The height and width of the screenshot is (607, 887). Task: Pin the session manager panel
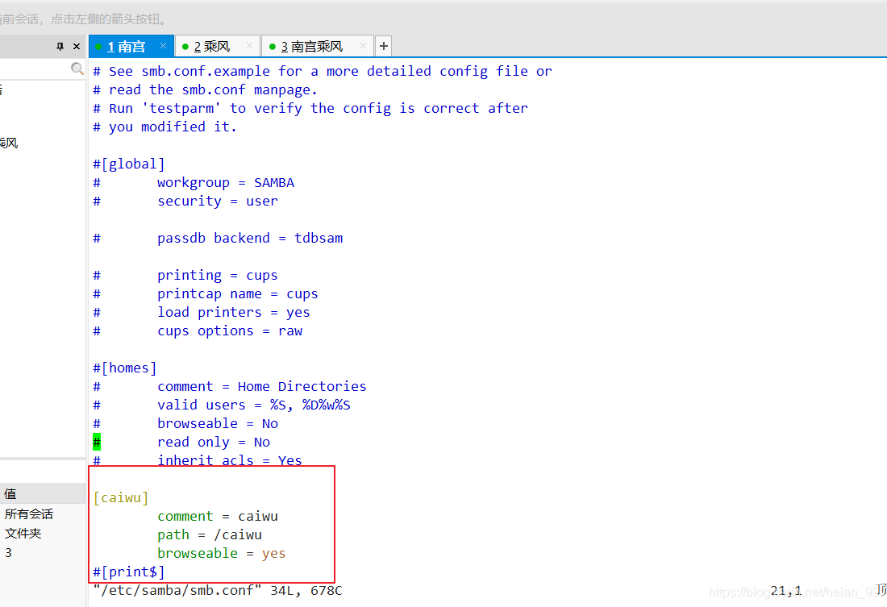point(60,47)
